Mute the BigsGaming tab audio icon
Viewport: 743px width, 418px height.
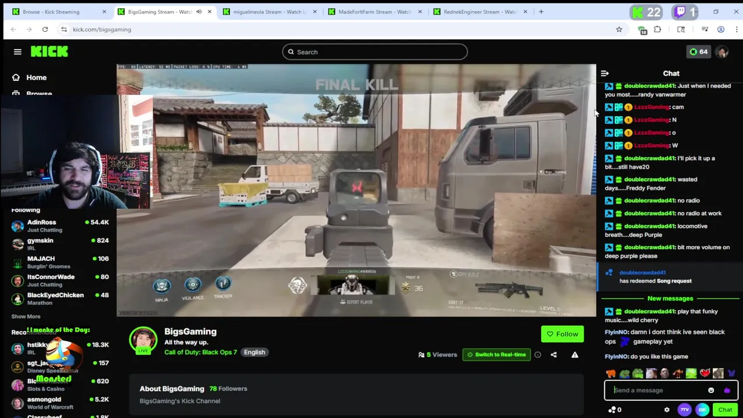[x=199, y=12]
